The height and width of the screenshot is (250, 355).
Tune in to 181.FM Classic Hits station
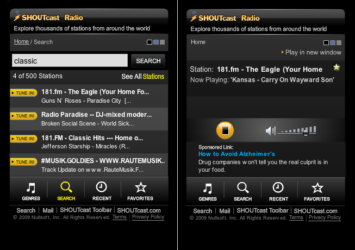[x=24, y=139]
